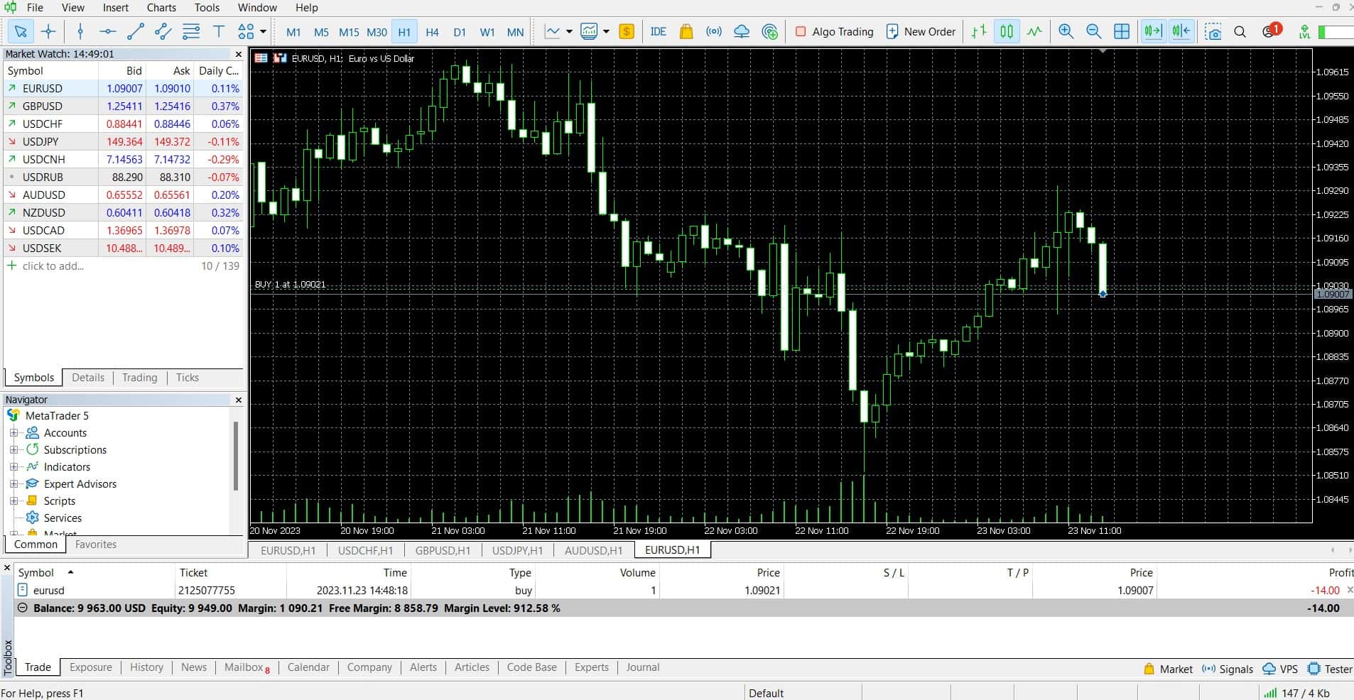Viewport: 1354px width, 700px height.
Task: Toggle Algo Trading on the toolbar
Action: click(x=835, y=32)
